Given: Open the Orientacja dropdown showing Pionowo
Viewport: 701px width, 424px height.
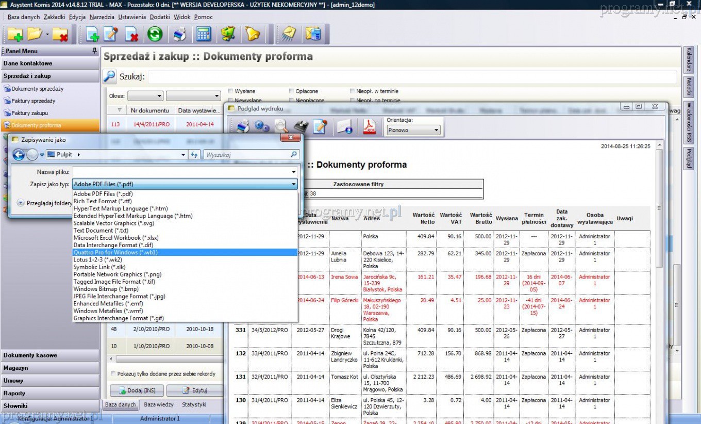Looking at the screenshot, I should click(x=414, y=131).
